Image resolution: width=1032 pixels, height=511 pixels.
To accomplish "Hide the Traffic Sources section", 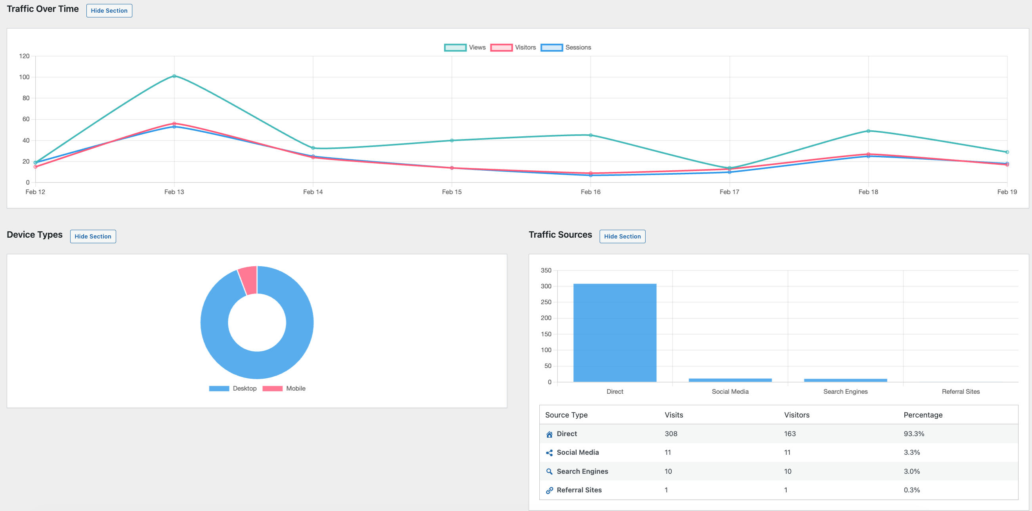I will [x=622, y=236].
